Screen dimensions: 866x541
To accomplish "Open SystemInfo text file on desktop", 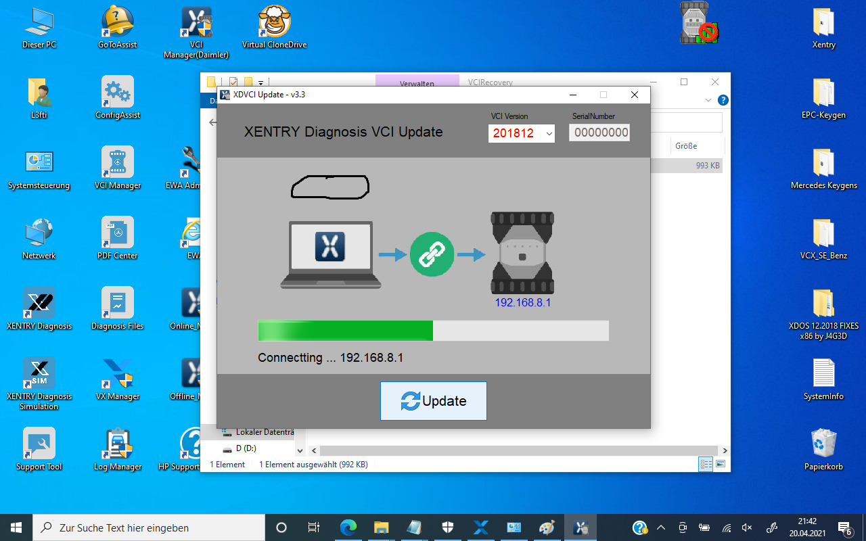I will 823,379.
